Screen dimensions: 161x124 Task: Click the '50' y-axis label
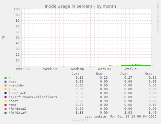(17, 38)
